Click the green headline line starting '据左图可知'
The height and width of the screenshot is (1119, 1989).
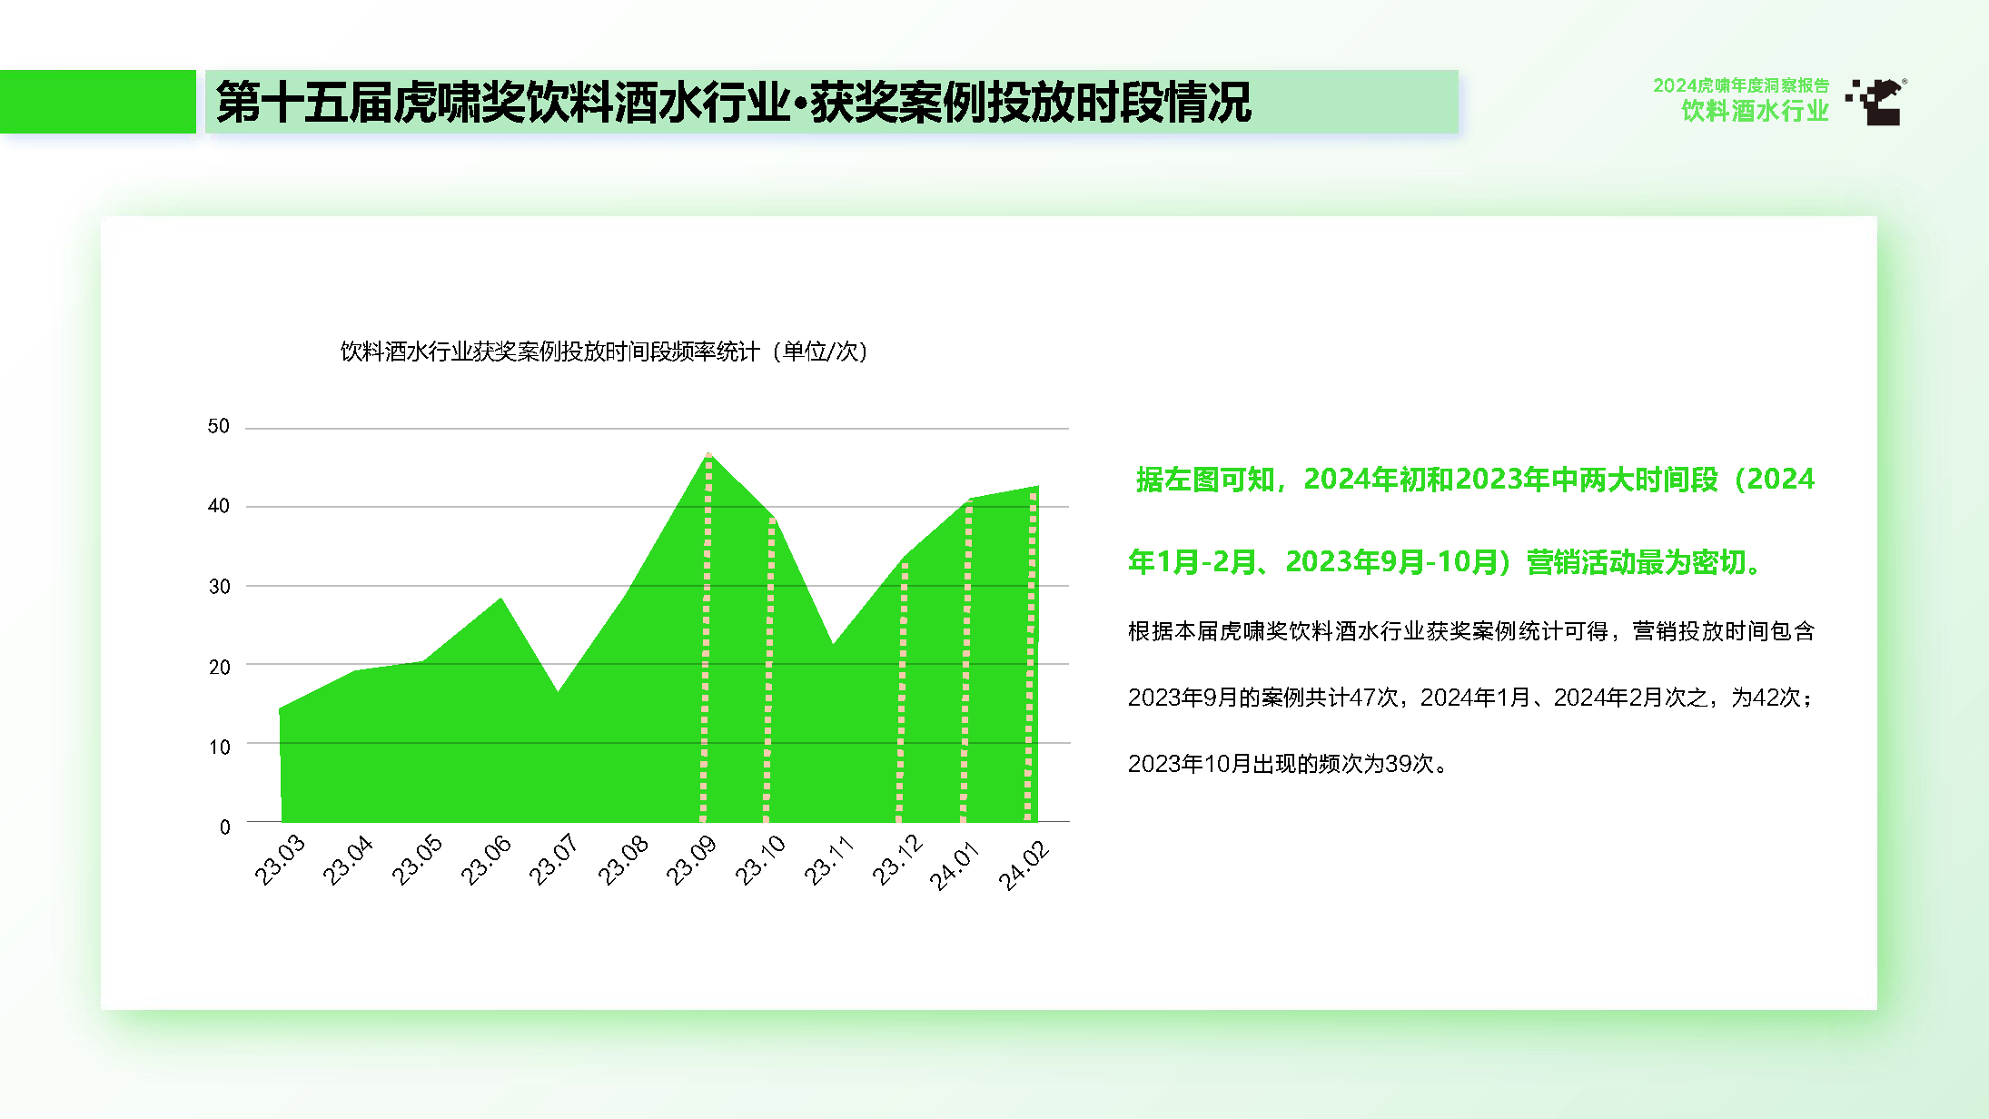pos(1475,480)
